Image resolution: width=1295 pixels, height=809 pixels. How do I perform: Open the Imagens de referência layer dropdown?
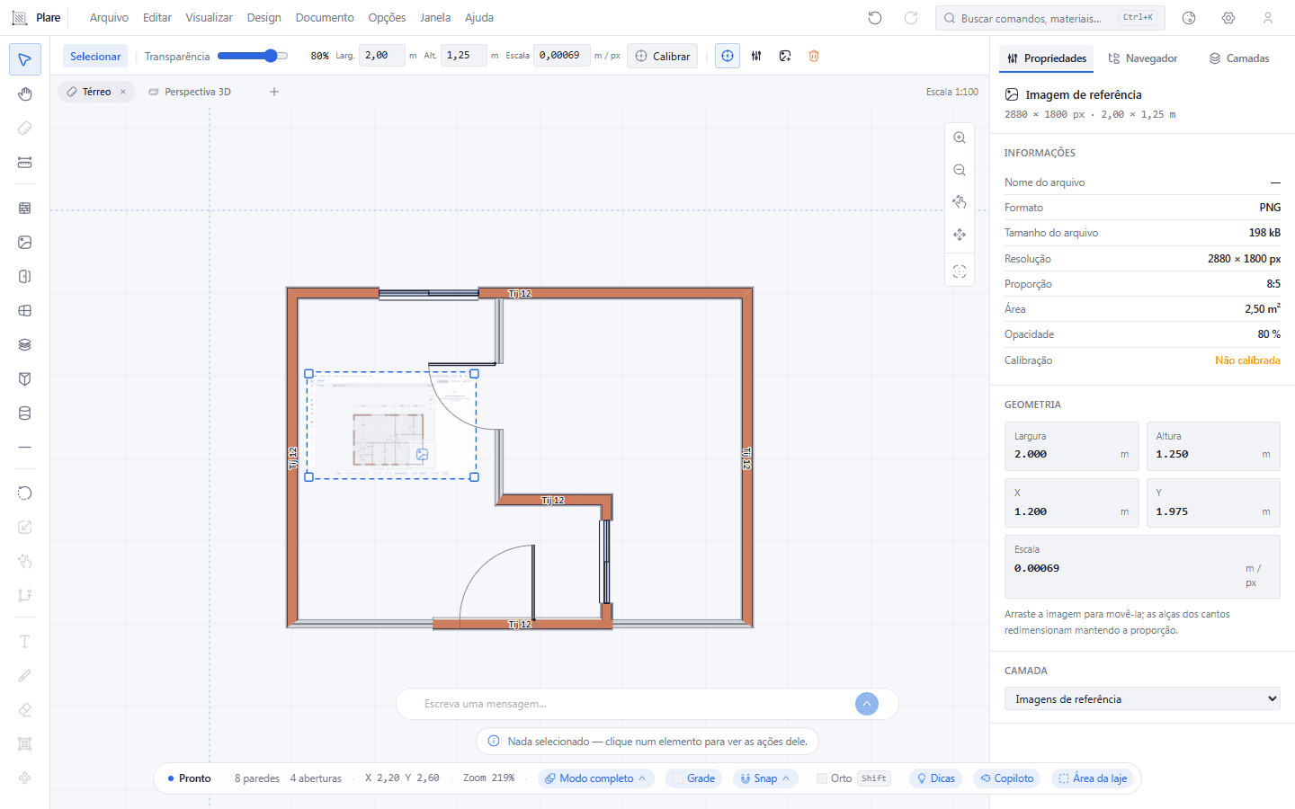pyautogui.click(x=1142, y=698)
